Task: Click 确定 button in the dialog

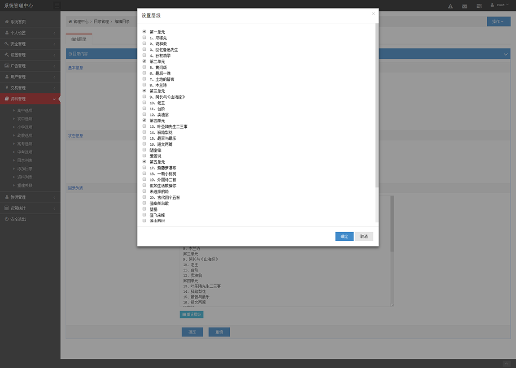Action: (x=344, y=237)
